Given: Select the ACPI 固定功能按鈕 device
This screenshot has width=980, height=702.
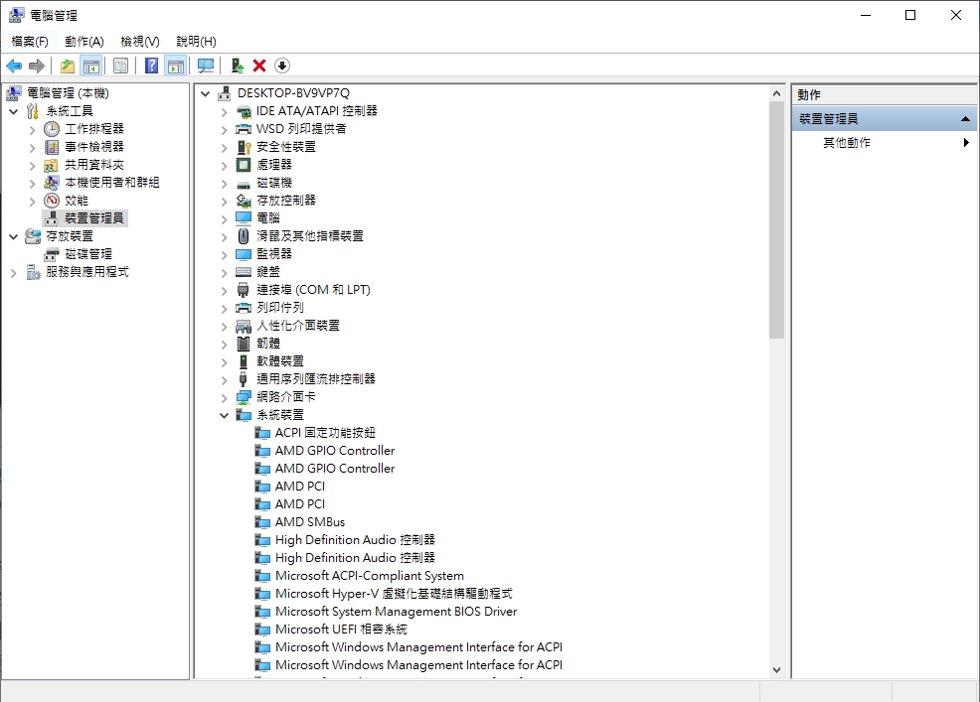Looking at the screenshot, I should [325, 433].
